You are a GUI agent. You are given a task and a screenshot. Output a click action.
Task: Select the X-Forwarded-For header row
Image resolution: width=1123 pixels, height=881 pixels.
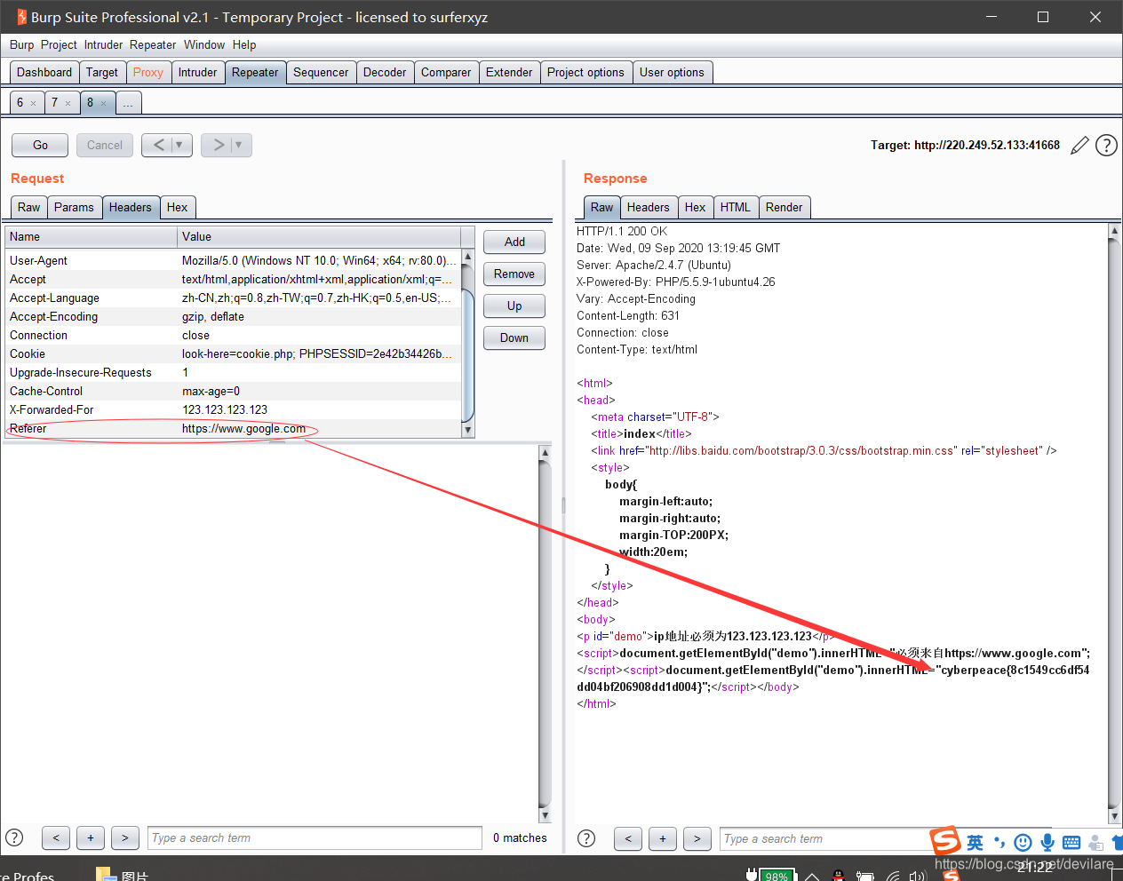[233, 409]
